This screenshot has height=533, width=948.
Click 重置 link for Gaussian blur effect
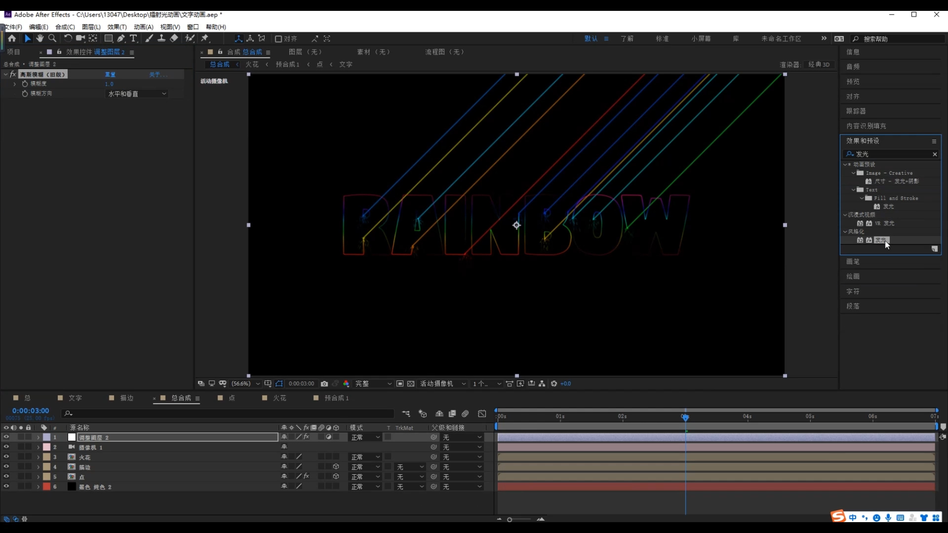tap(110, 75)
